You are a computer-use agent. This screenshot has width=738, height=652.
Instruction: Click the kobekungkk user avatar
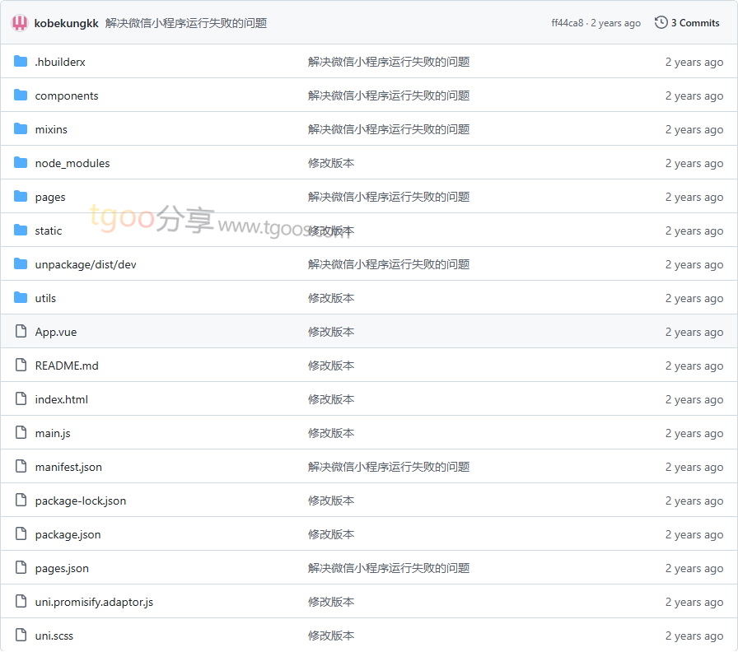(x=20, y=23)
